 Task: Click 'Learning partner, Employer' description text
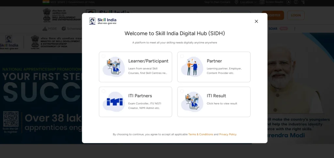tap(224, 71)
